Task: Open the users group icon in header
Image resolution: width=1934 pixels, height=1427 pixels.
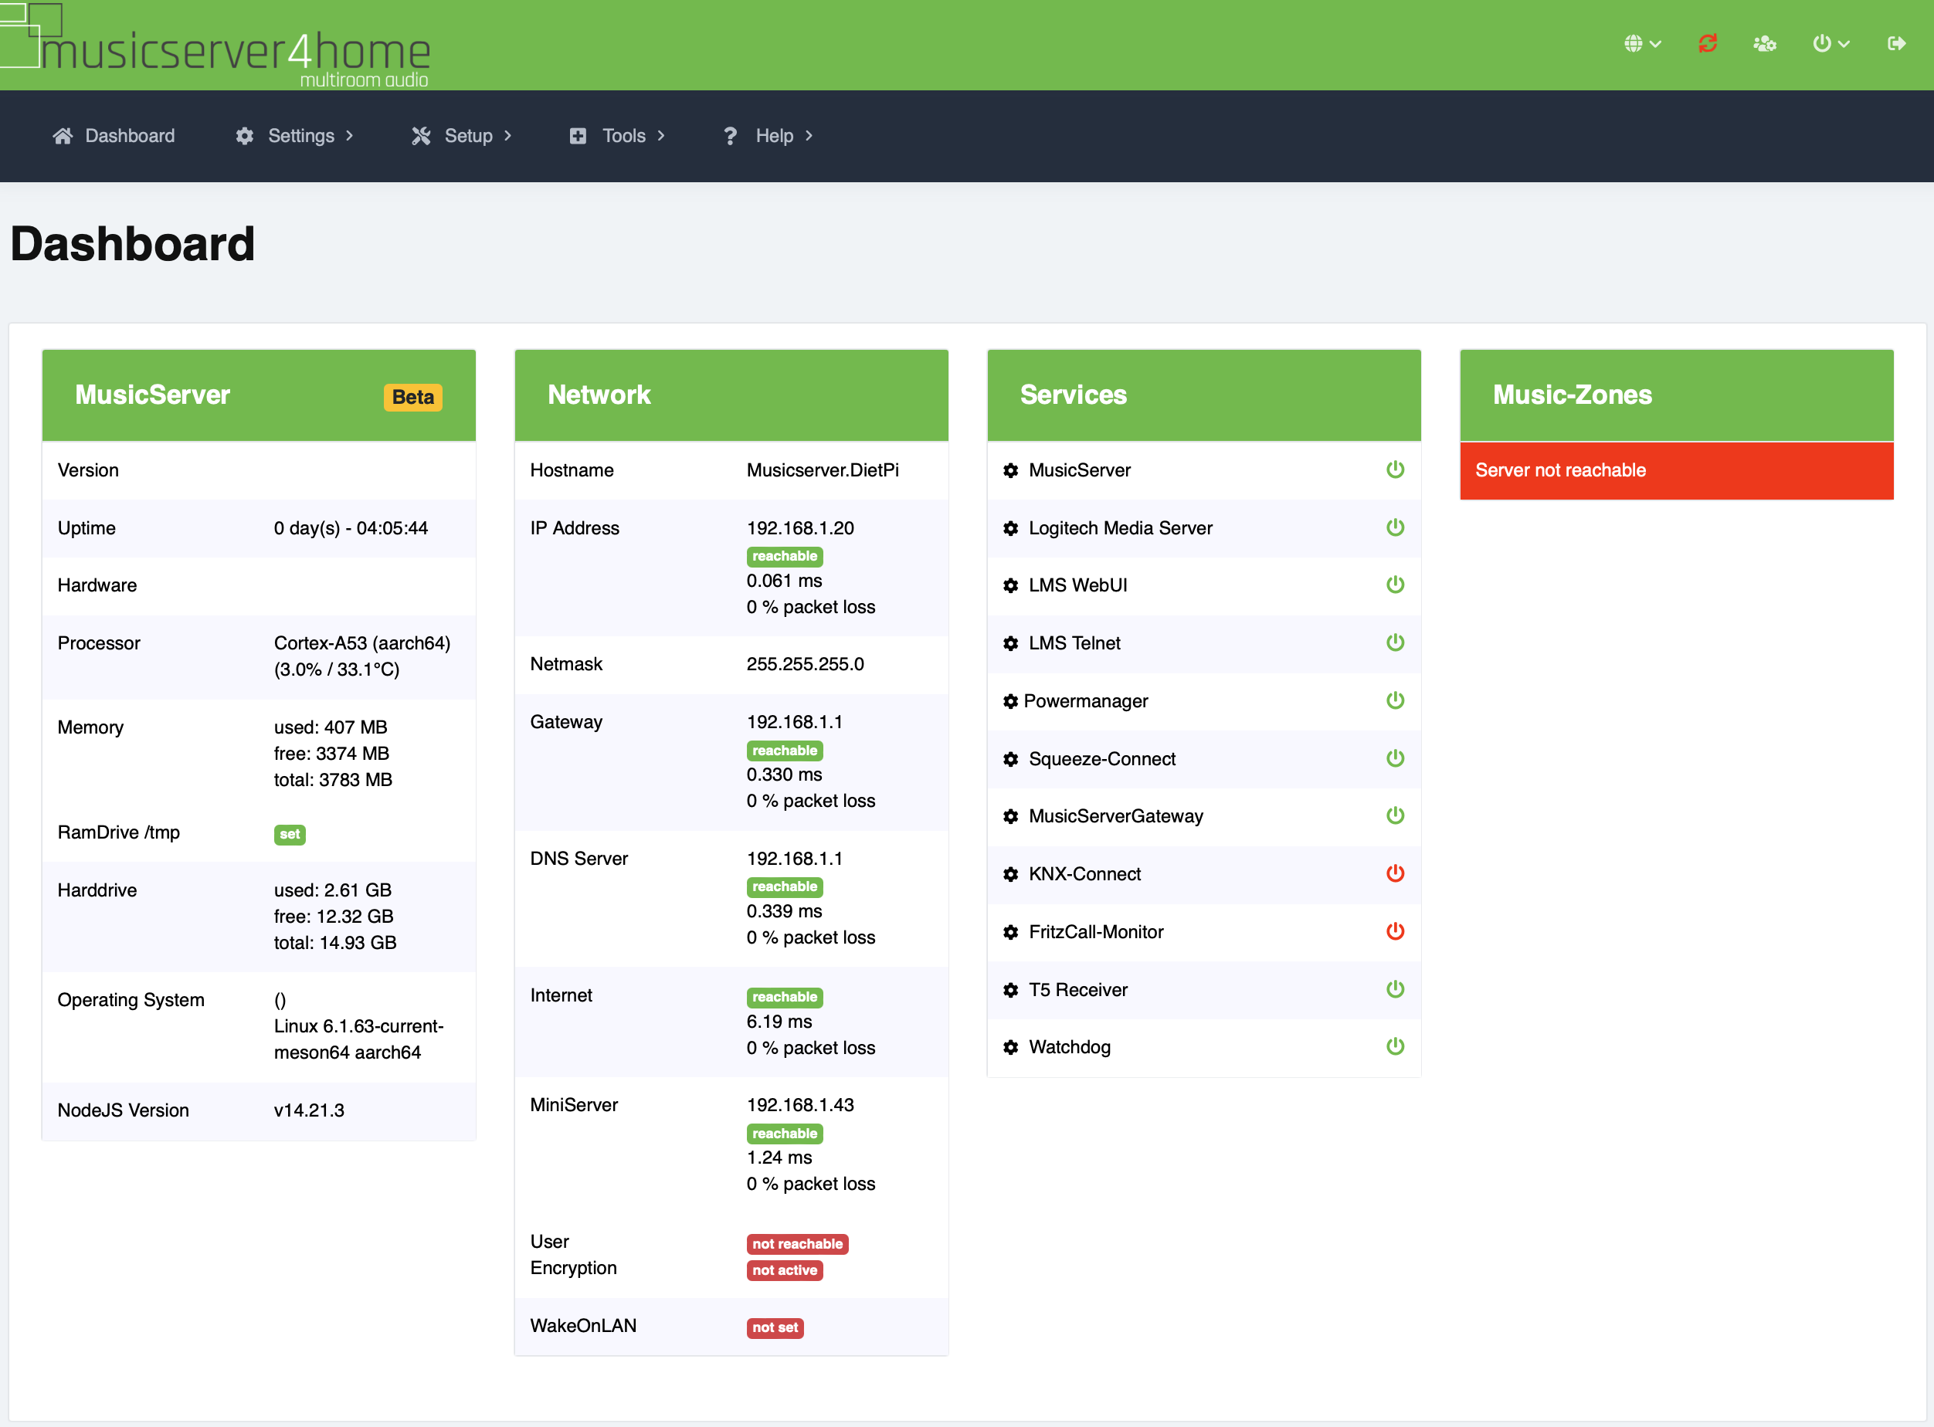Action: (1764, 43)
